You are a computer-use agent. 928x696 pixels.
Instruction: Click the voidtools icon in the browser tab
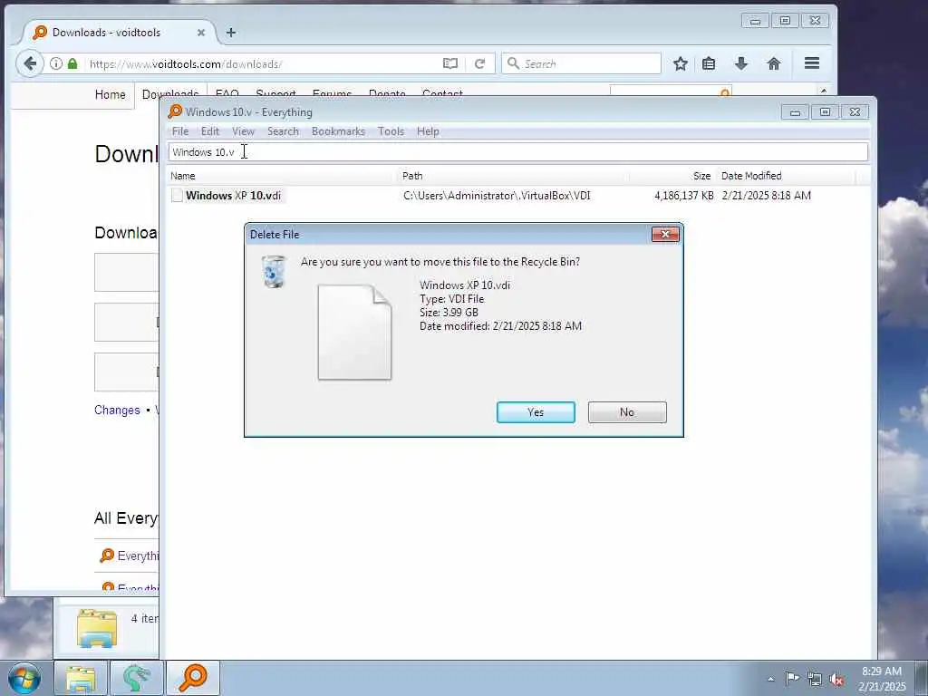pos(40,32)
